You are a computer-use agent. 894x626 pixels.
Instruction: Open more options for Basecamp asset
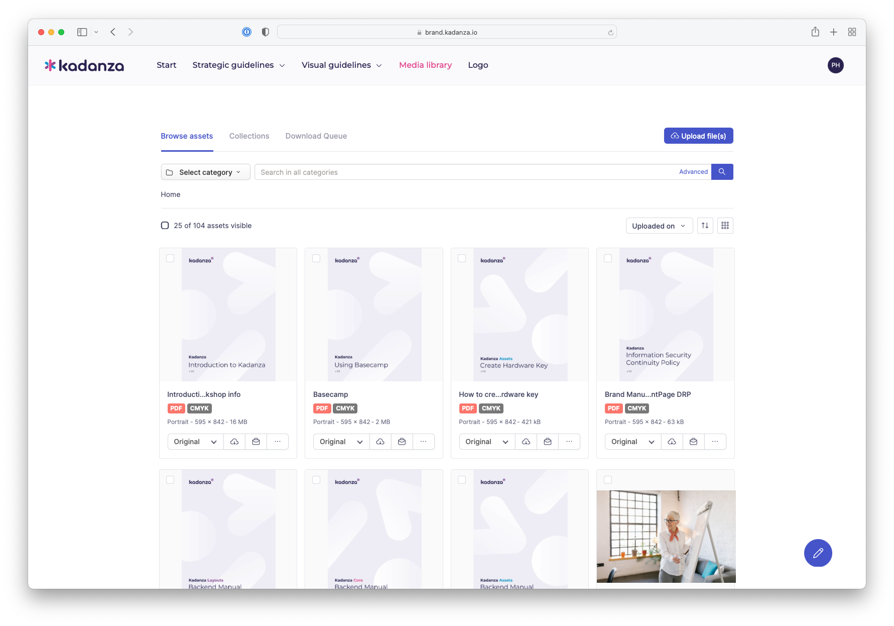pyautogui.click(x=424, y=442)
